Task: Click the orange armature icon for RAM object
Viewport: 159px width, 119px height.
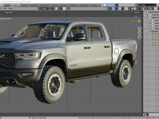Action: (153, 31)
